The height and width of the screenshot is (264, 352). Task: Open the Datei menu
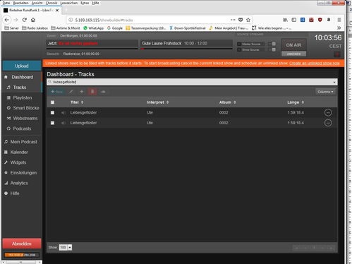pos(6,3)
